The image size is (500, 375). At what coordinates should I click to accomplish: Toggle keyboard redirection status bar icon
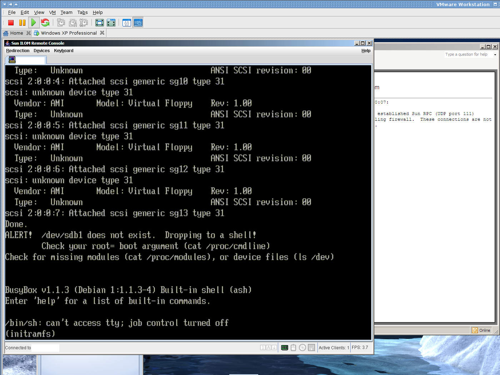click(x=285, y=347)
